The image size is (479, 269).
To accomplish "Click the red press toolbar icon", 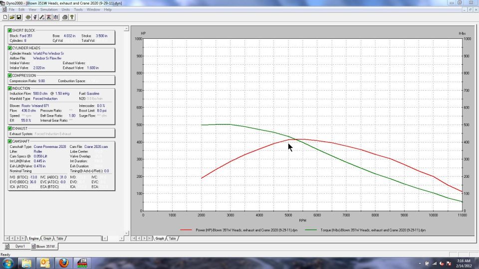I will click(x=49, y=17).
